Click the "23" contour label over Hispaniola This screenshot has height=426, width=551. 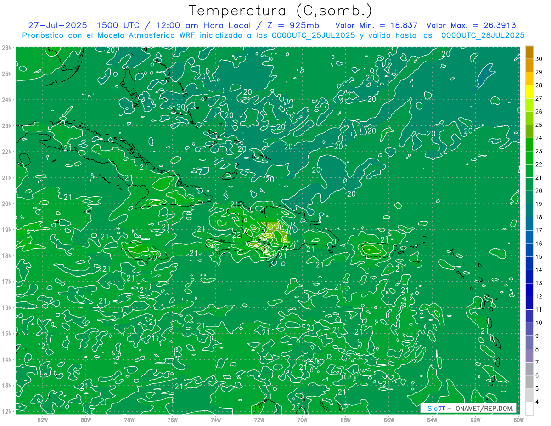pos(273,240)
